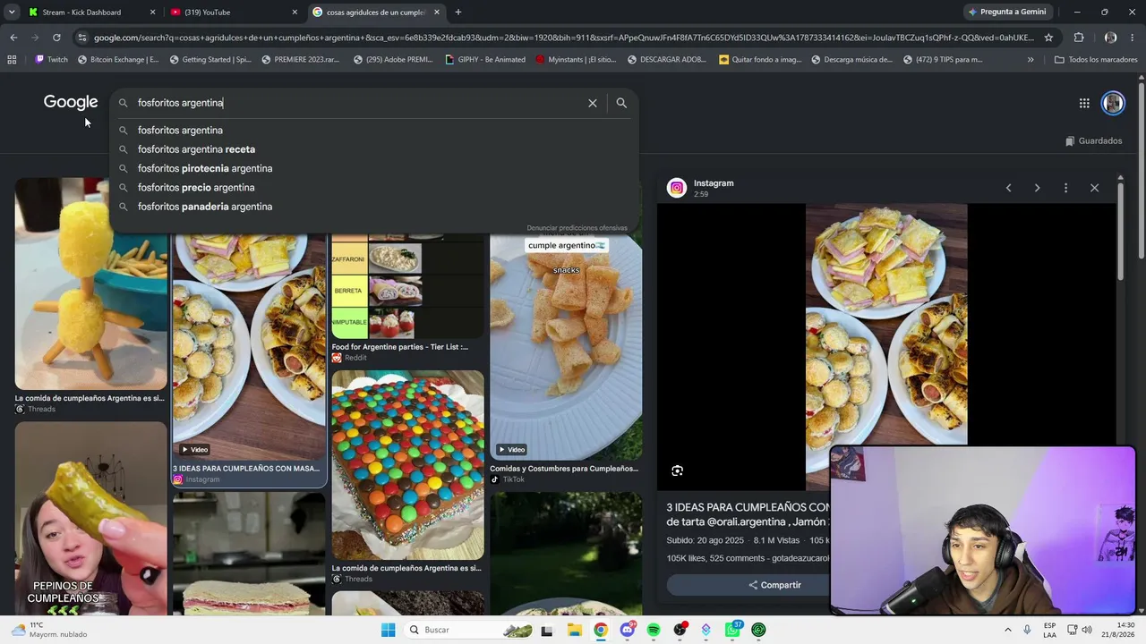Open the bookmarks apps grid shortcut
This screenshot has height=644, width=1146.
[12, 60]
